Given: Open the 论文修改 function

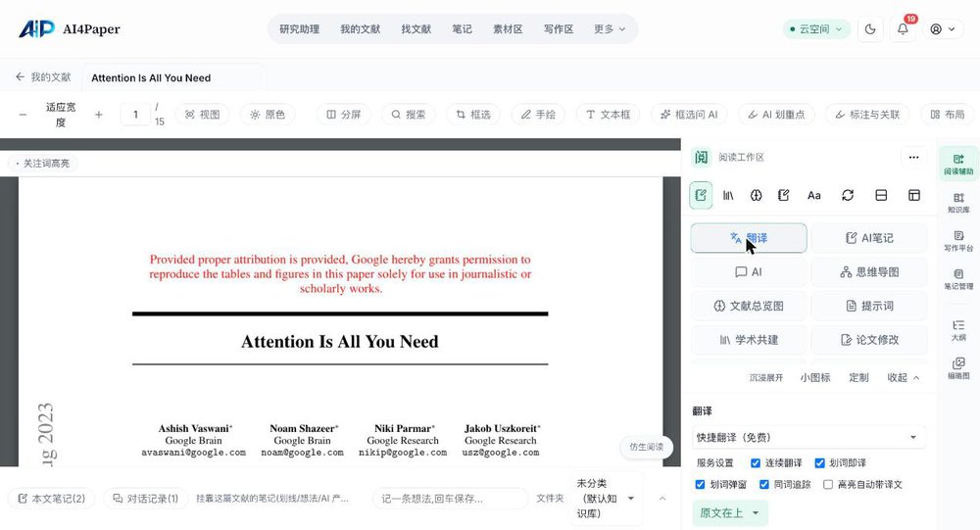Looking at the screenshot, I should [x=868, y=339].
